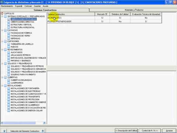Click the INSTALACIONES chapter folder icon

click(x=6, y=86)
